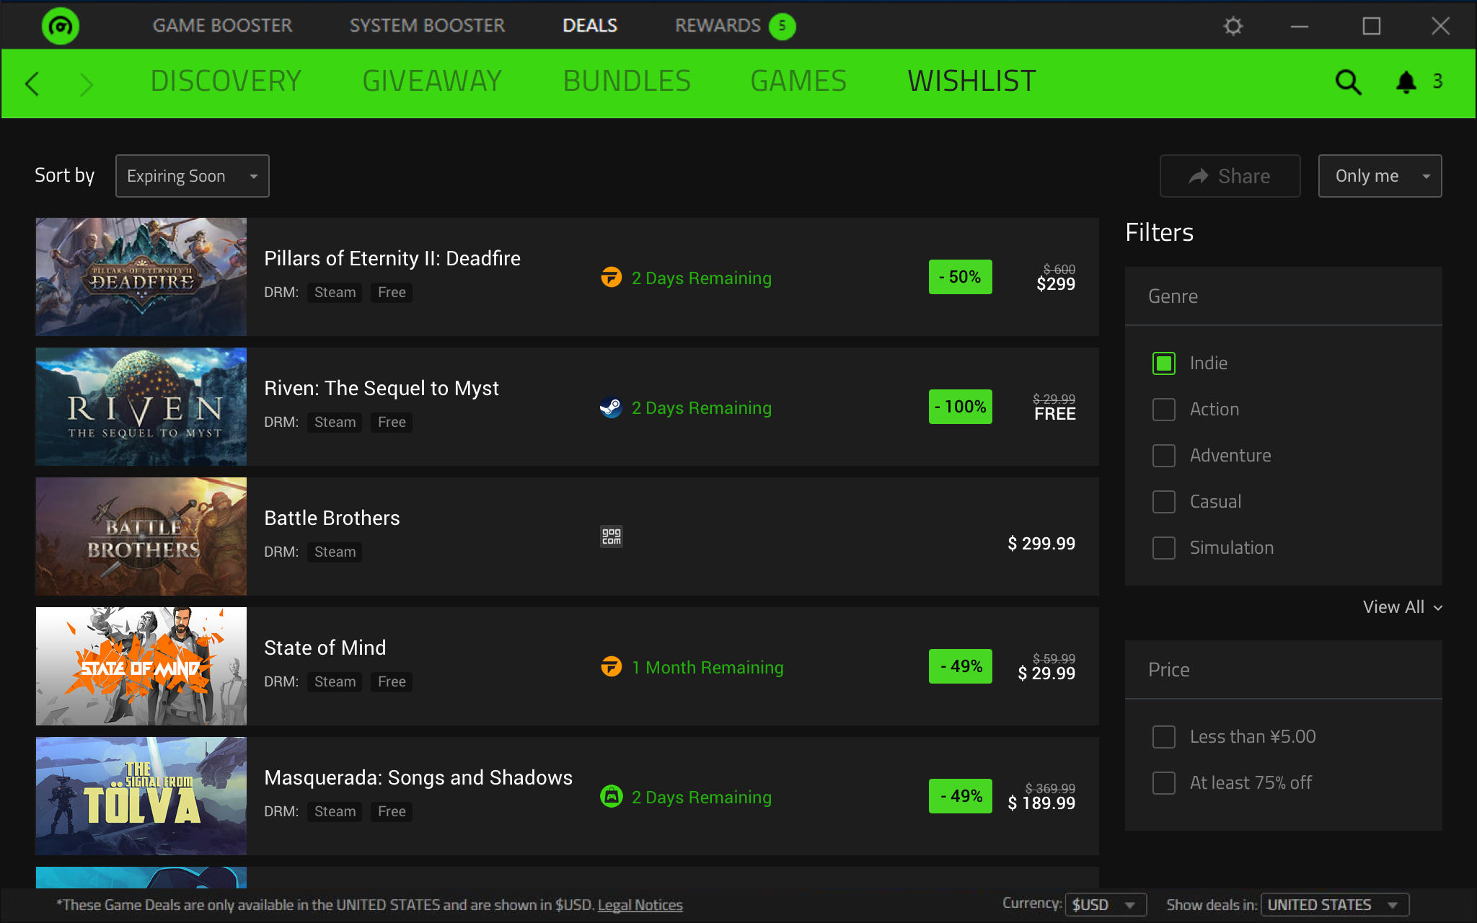Click the Green Man Gaming icon on Masquerada

(612, 797)
